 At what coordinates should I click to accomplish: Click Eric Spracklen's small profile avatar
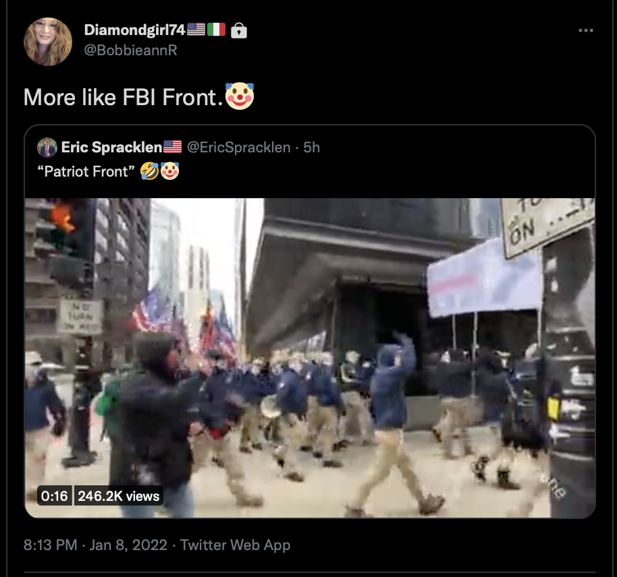pyautogui.click(x=47, y=148)
